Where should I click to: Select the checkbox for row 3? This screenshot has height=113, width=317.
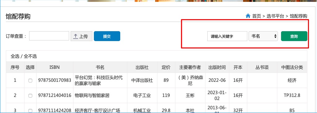(x=30, y=111)
